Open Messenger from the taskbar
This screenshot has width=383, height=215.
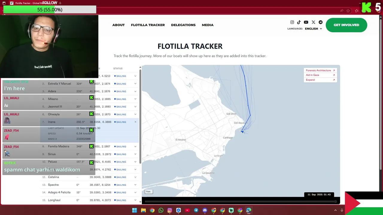(178, 210)
